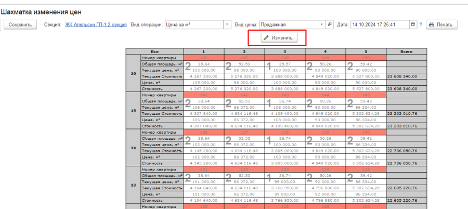This screenshot has width=468, height=209.
Task: Select apartment number cell 146
Action: click(x=204, y=58)
